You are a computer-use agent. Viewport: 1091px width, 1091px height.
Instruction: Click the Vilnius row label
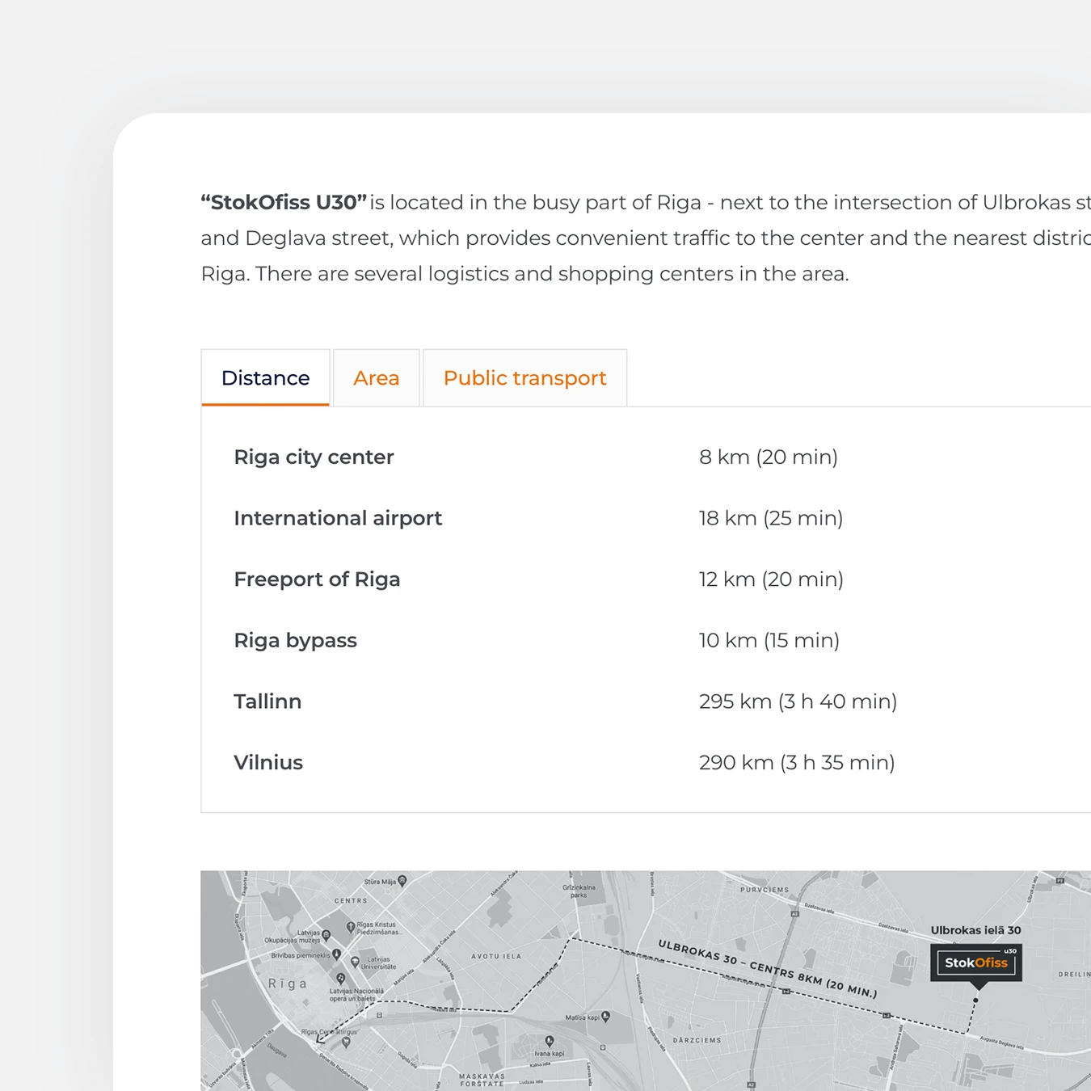(x=268, y=762)
